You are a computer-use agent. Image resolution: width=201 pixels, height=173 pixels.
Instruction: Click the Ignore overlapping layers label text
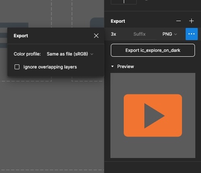tap(50, 67)
